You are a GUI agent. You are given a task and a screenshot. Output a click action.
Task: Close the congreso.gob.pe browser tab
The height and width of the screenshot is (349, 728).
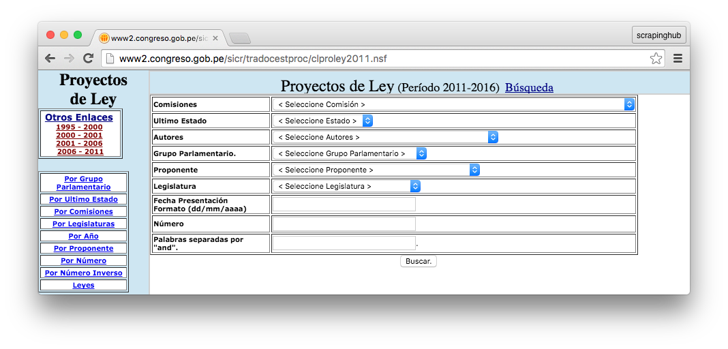click(x=215, y=38)
